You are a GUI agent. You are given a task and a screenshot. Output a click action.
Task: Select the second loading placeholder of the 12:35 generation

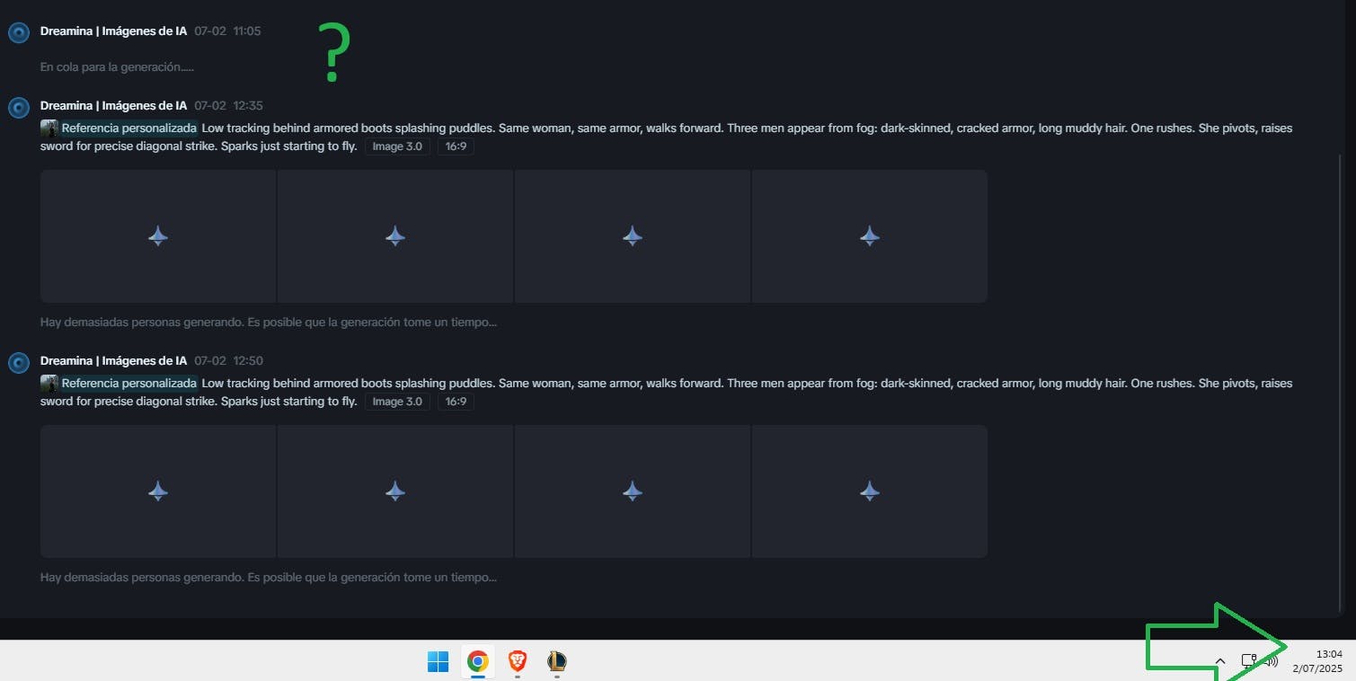click(395, 236)
